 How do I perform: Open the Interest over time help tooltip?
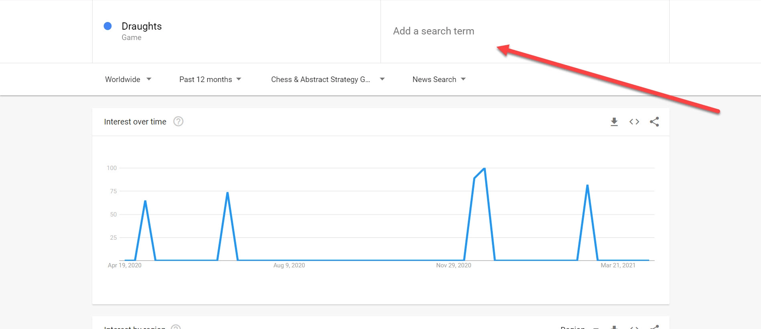179,121
